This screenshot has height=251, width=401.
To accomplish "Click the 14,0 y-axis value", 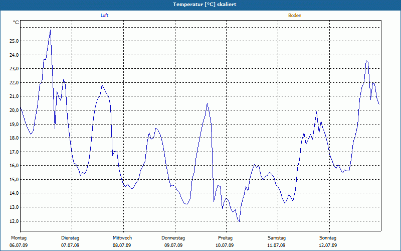I will pyautogui.click(x=14, y=193).
